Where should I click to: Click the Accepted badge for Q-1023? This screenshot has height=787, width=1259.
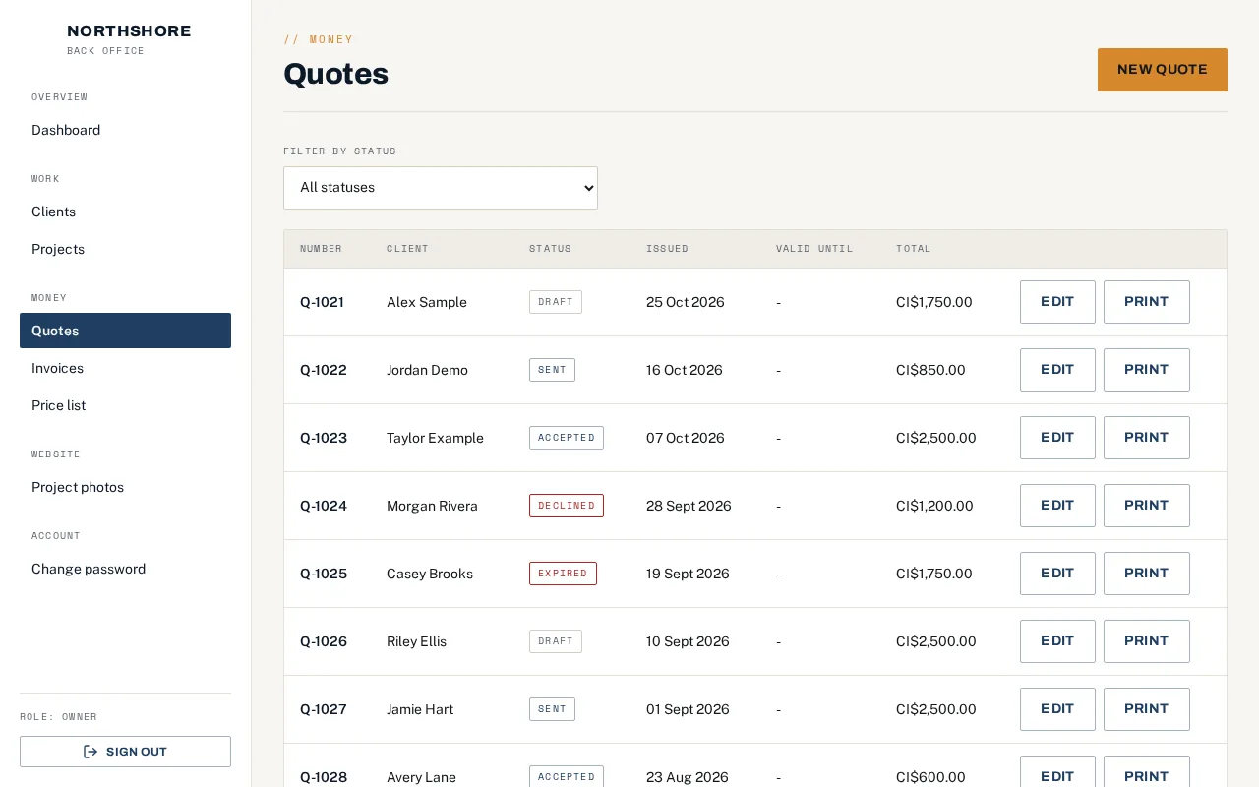click(x=567, y=438)
